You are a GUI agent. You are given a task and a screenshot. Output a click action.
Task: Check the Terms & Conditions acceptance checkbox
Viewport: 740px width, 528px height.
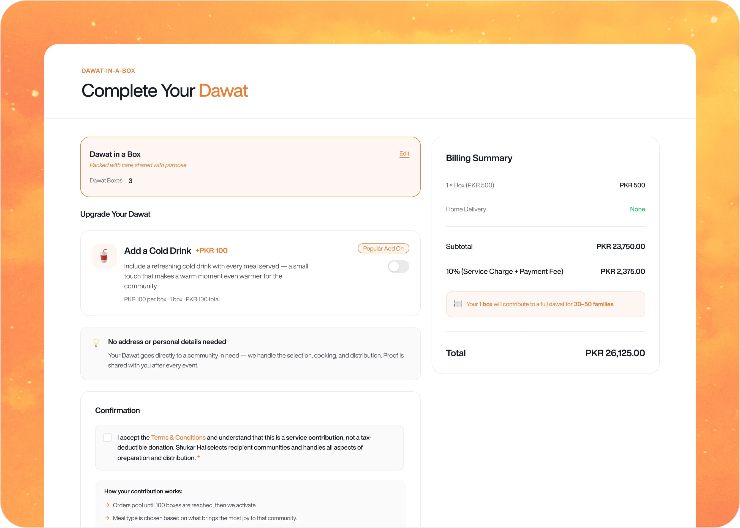[107, 437]
